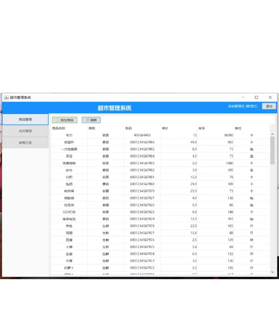This screenshot has width=279, height=312.
Task: Click the 超市管理系统 header title
Action: pos(114,108)
